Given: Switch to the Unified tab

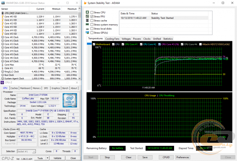Looking at the screenshot, I should click(157, 39).
